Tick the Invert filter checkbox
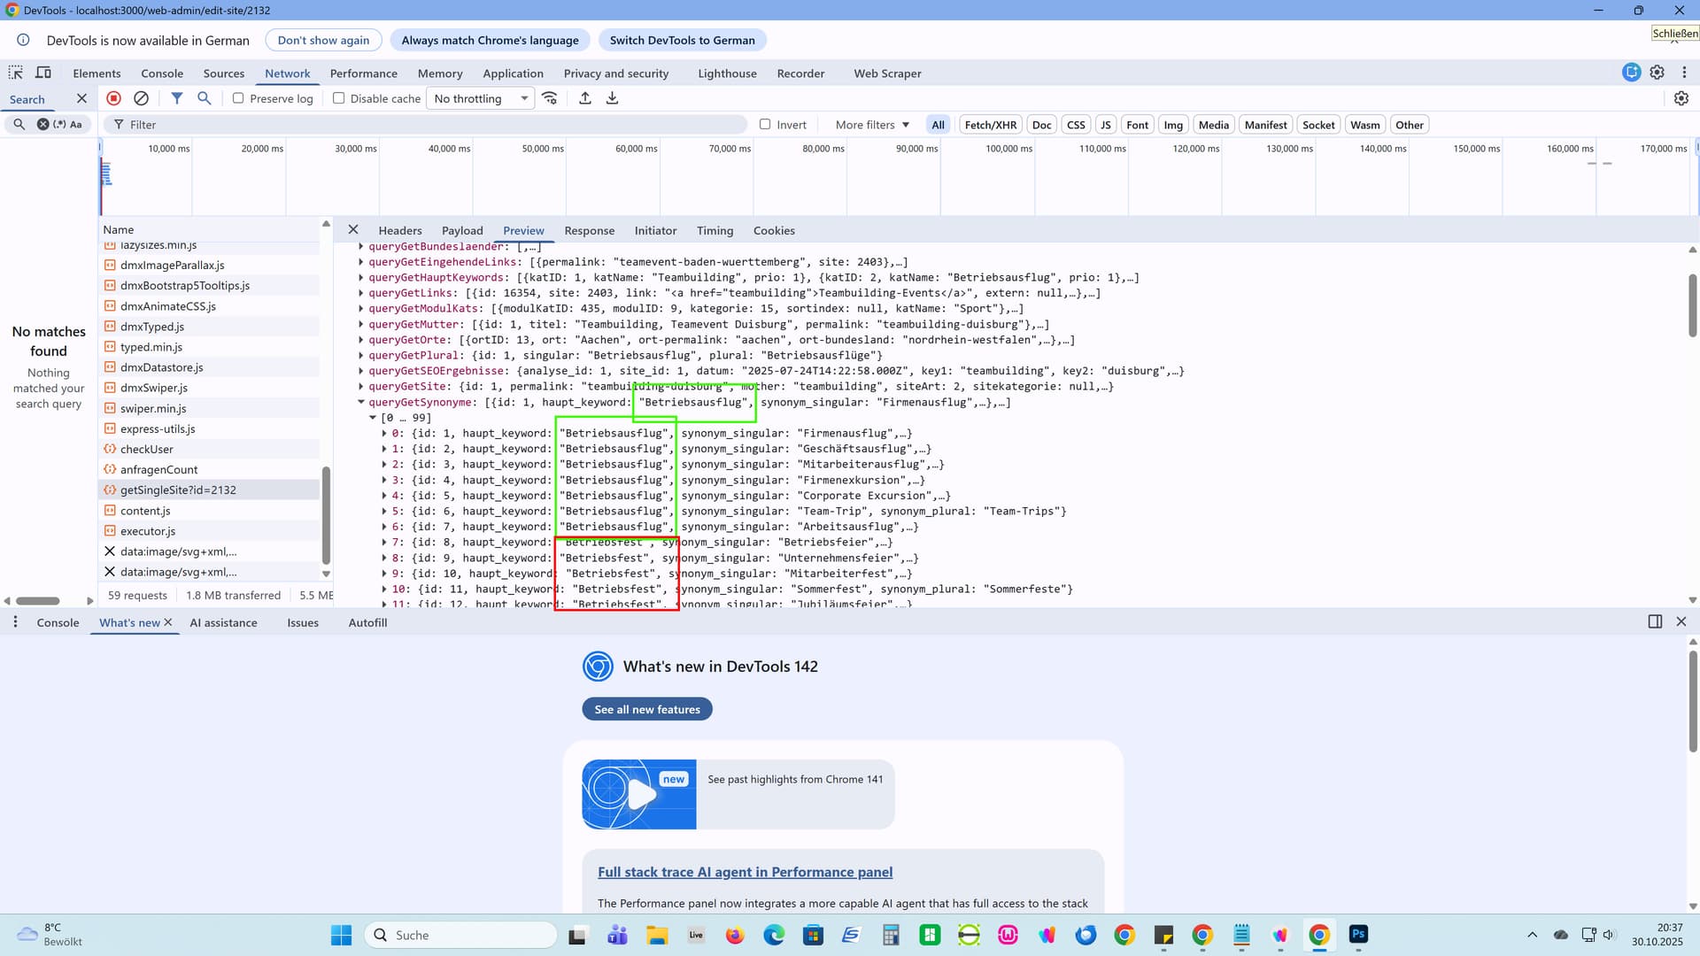The height and width of the screenshot is (956, 1700). point(765,125)
